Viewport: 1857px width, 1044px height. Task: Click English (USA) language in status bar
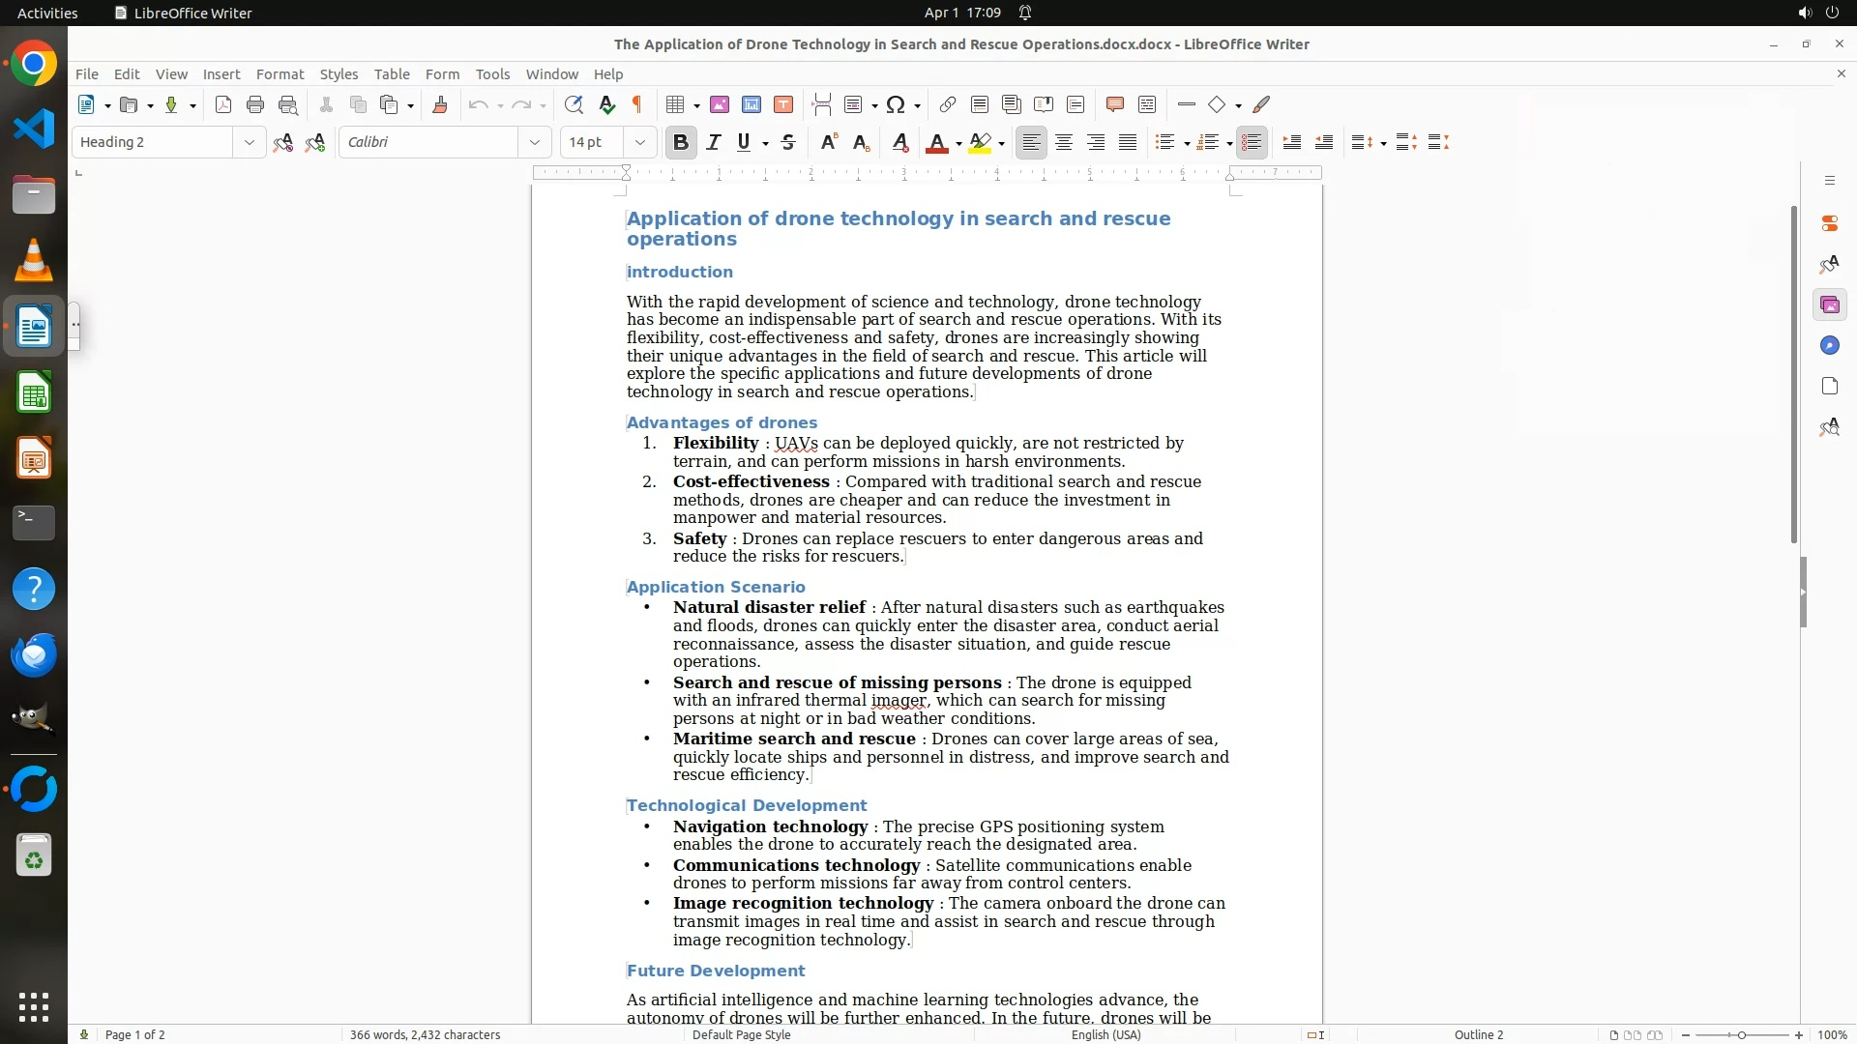1105,1034
